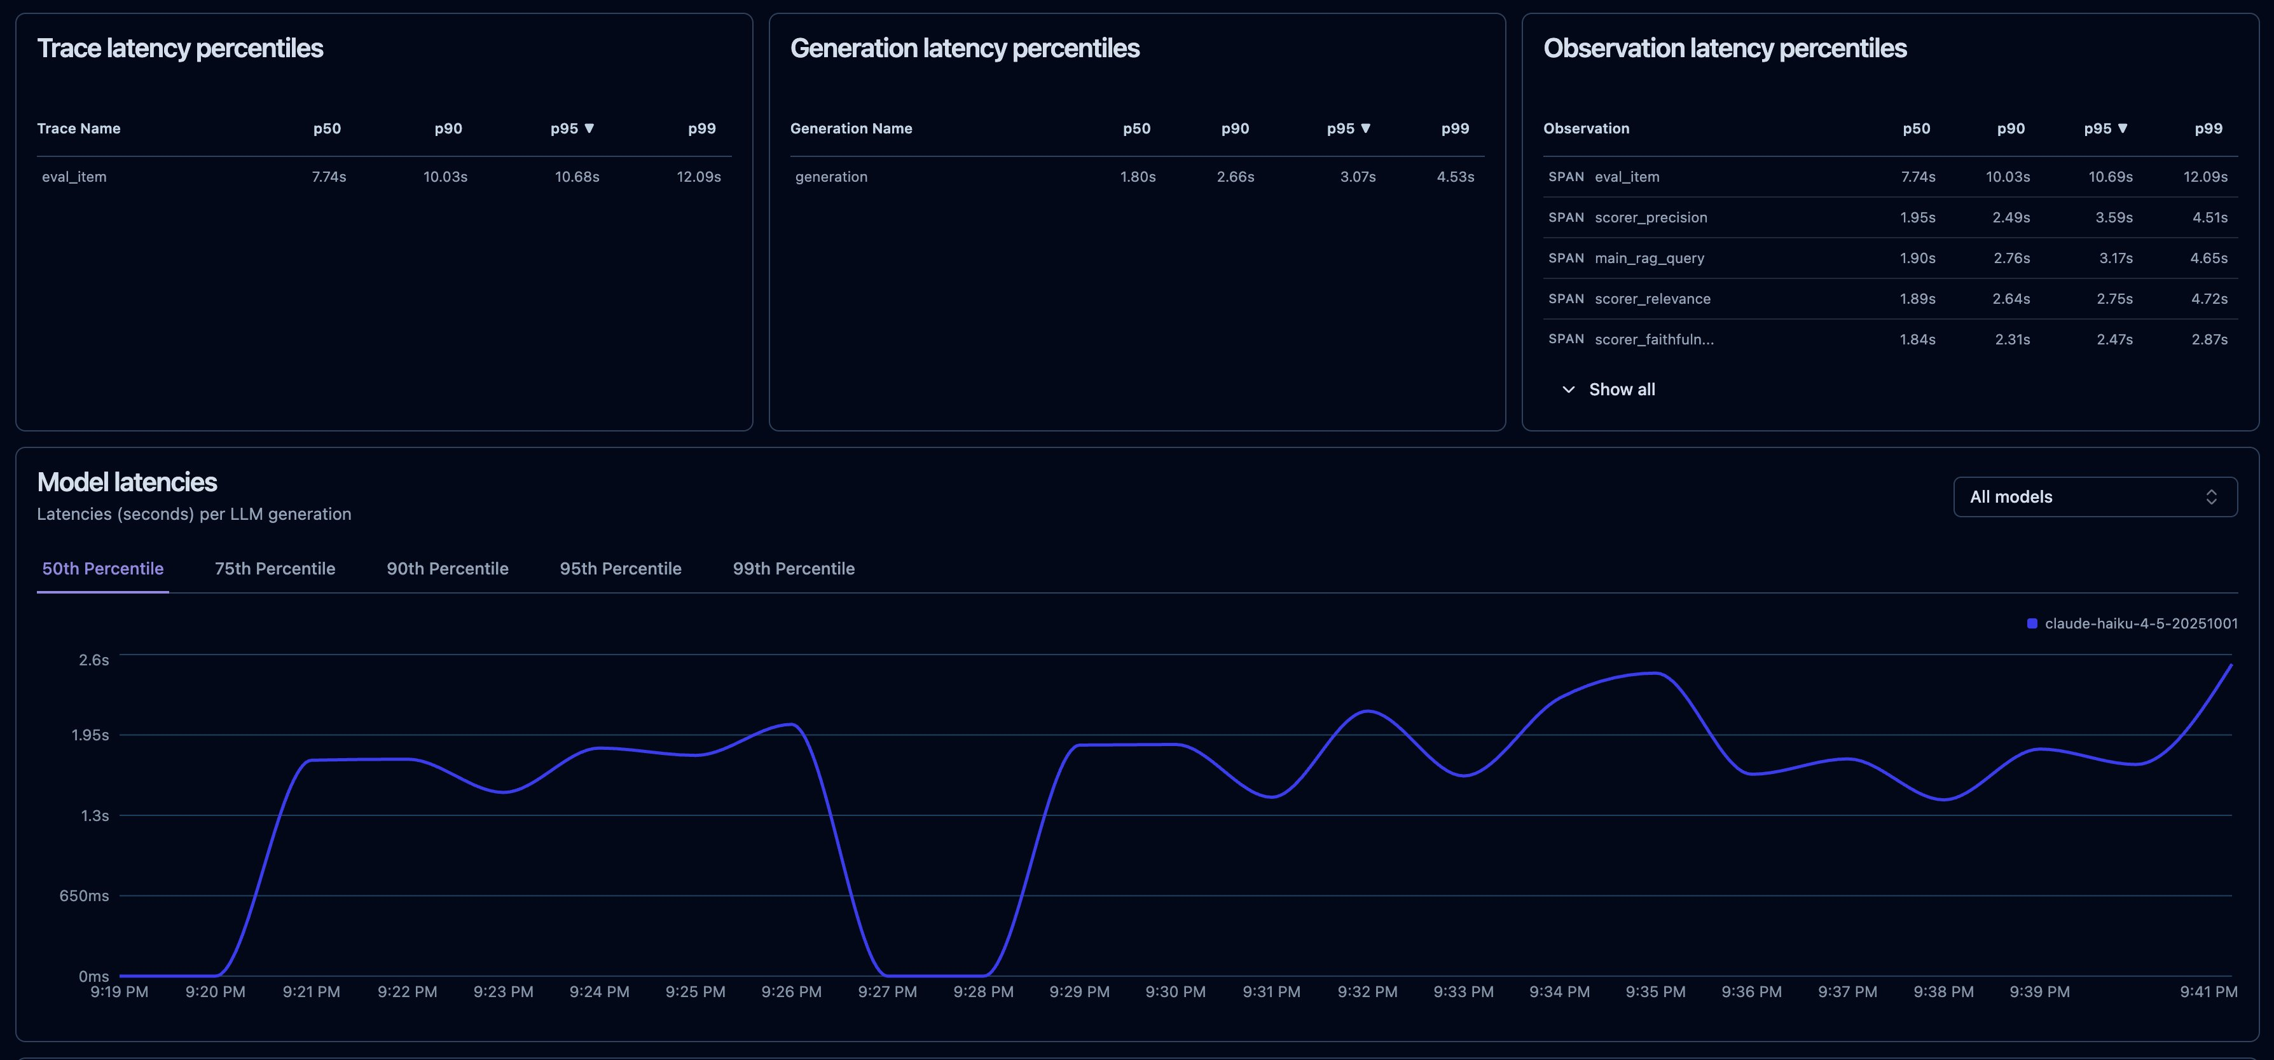
Task: Select the eval_item observation name
Action: coord(1627,177)
